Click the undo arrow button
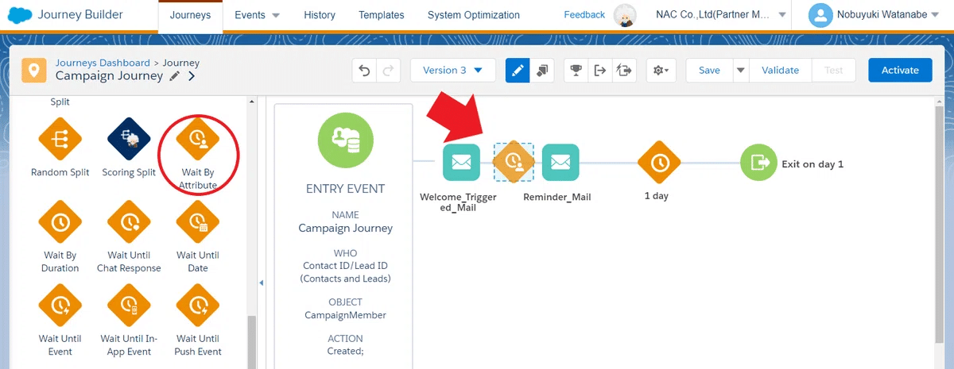954x369 pixels. click(365, 70)
